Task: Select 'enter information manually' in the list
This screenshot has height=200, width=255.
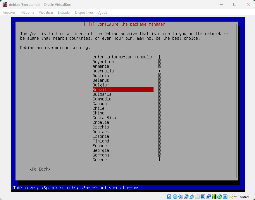Action: coord(123,57)
